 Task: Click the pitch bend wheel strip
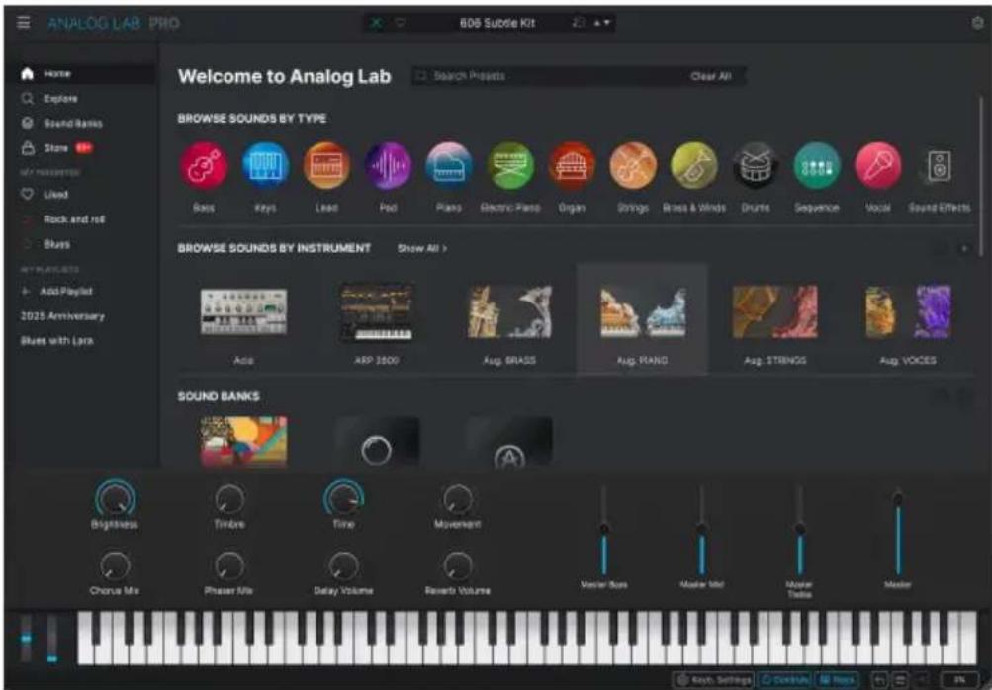pyautogui.click(x=26, y=638)
